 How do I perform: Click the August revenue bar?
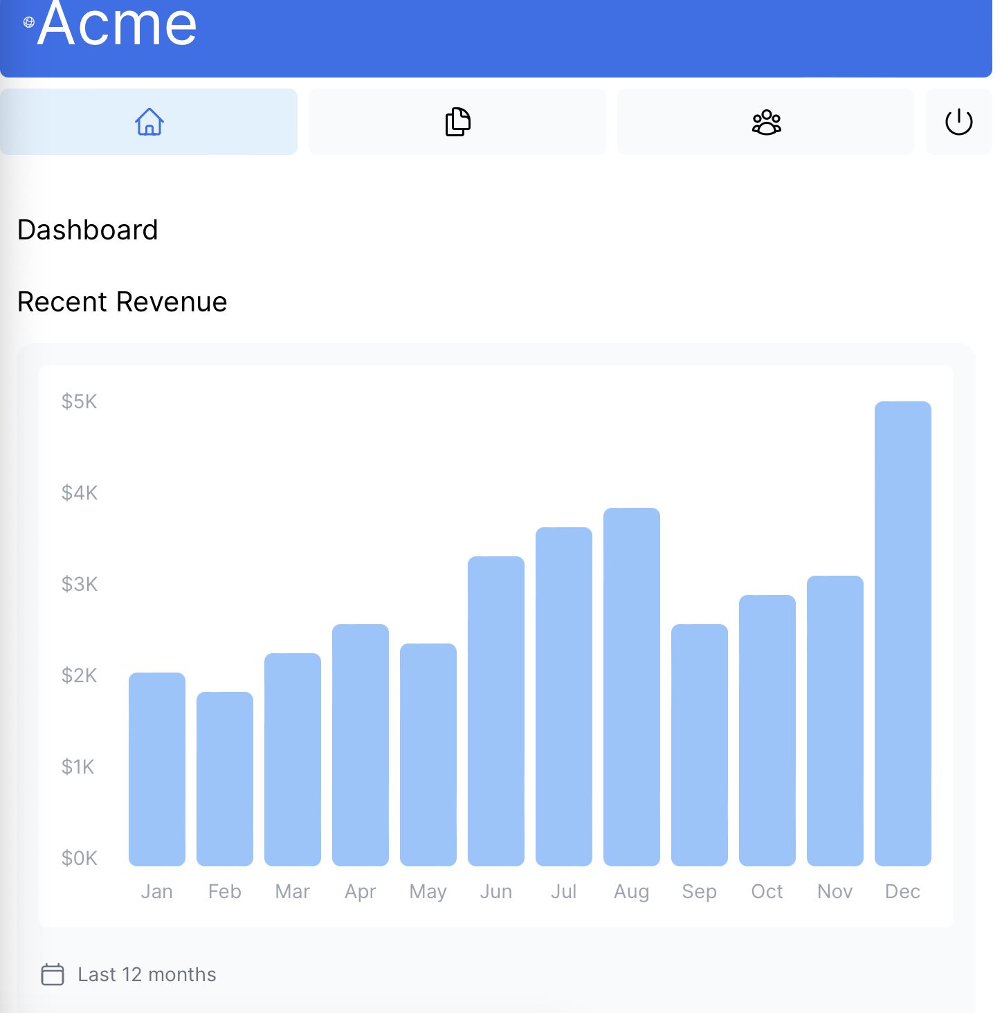point(631,686)
